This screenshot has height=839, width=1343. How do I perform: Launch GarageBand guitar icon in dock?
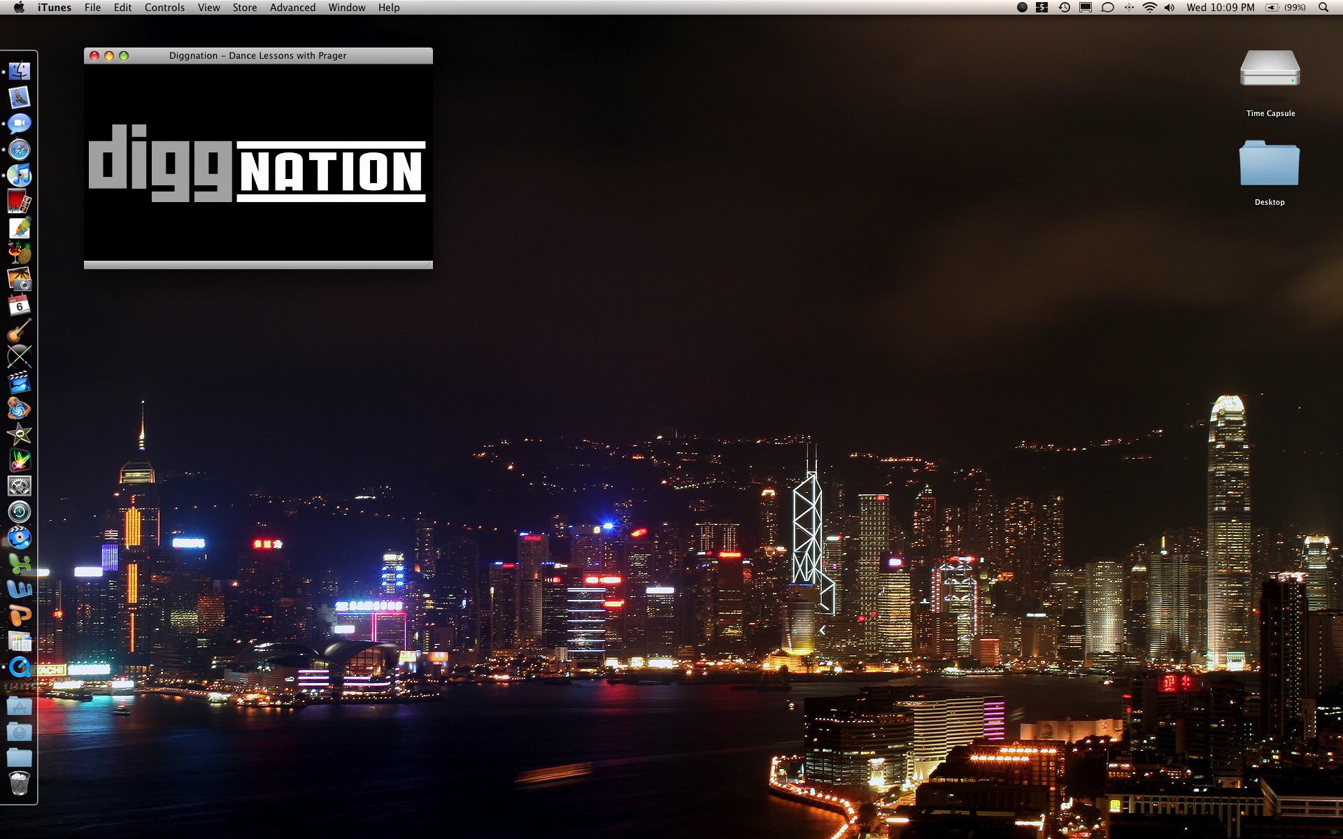coord(20,331)
